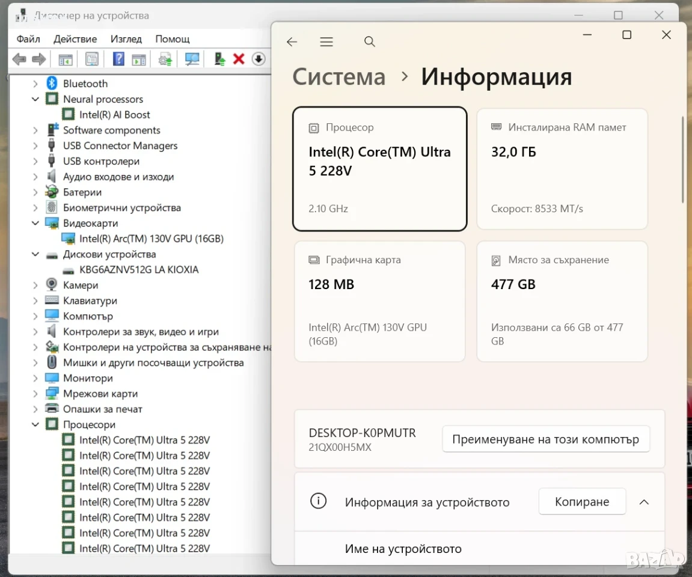Image resolution: width=692 pixels, height=577 pixels.
Task: Open the Файл menu
Action: coord(28,39)
